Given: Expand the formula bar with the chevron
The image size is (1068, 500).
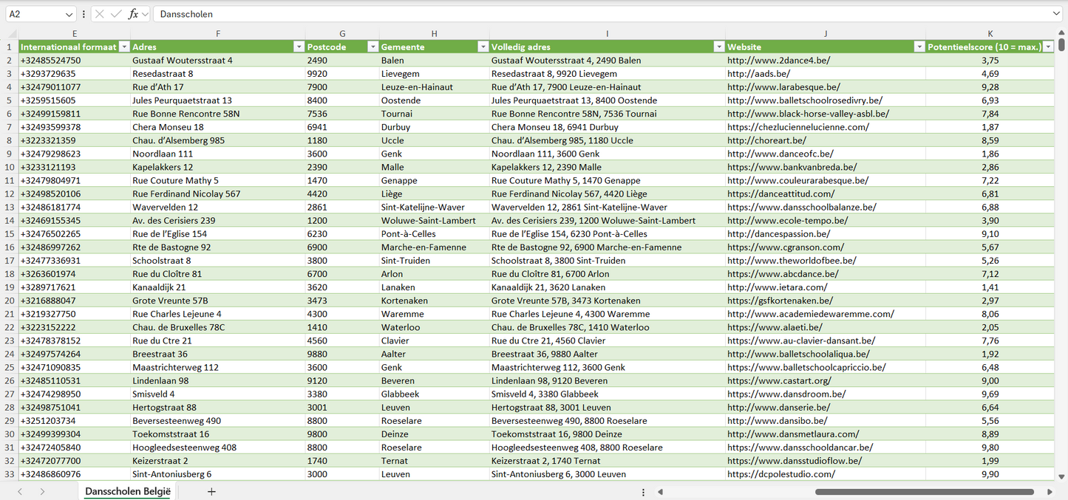Looking at the screenshot, I should click(1056, 14).
